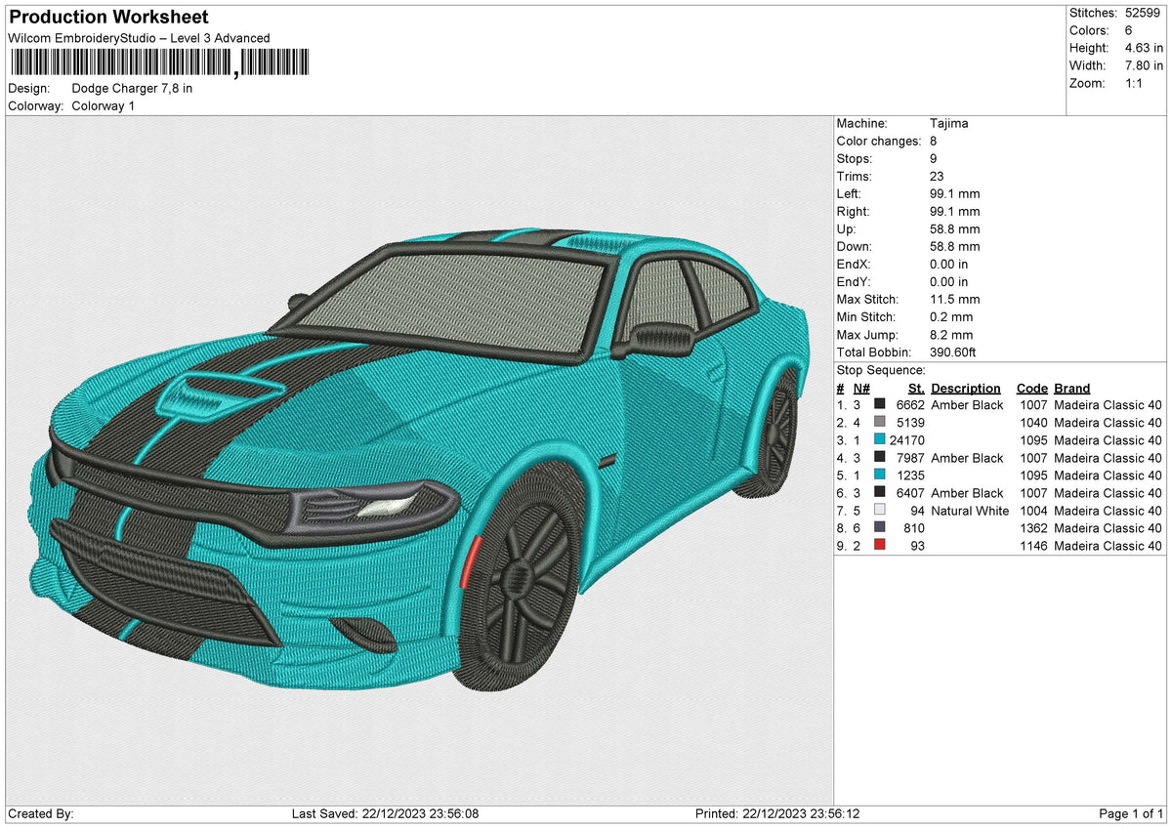Click "Amber Black" in the 6662 stitch row

[967, 405]
